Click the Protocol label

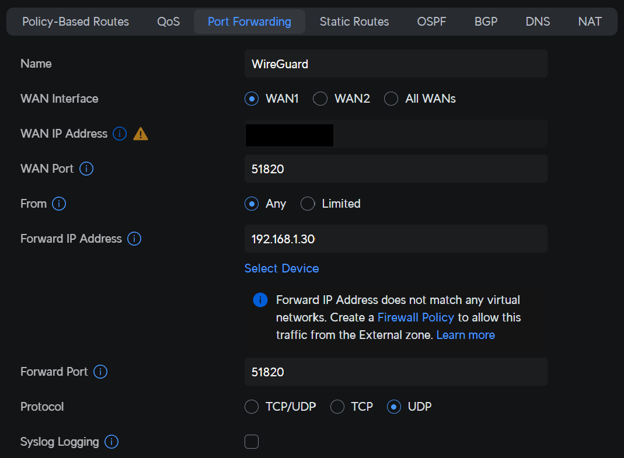coord(42,407)
